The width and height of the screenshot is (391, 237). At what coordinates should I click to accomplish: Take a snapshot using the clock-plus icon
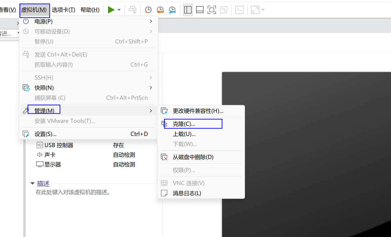[x=148, y=10]
